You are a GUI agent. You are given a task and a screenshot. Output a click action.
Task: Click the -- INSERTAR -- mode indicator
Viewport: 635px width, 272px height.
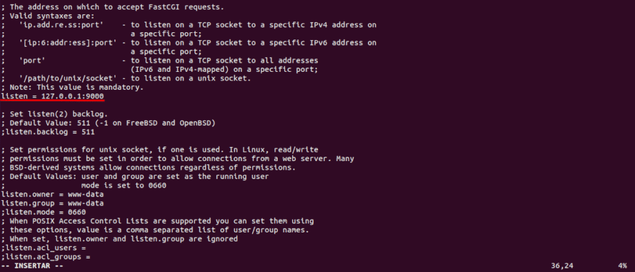pyautogui.click(x=32, y=266)
